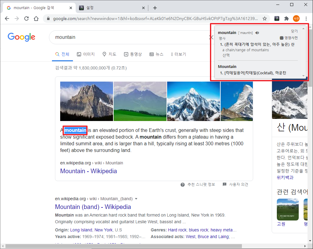Open the green meadow mountain thumbnail

coord(140,101)
